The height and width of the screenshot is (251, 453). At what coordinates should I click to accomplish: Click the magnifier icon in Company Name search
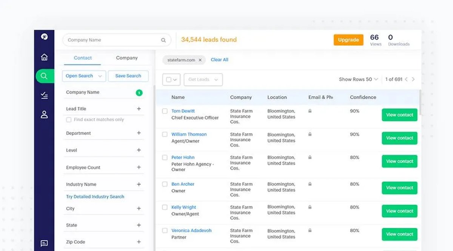(163, 40)
